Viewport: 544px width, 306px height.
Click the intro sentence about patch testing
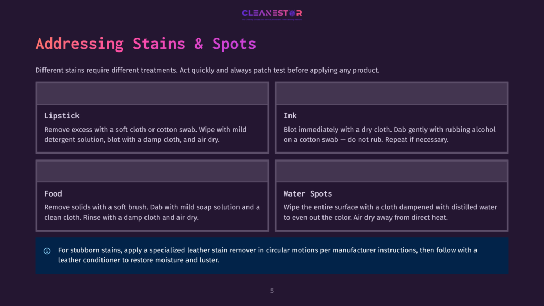(x=208, y=70)
